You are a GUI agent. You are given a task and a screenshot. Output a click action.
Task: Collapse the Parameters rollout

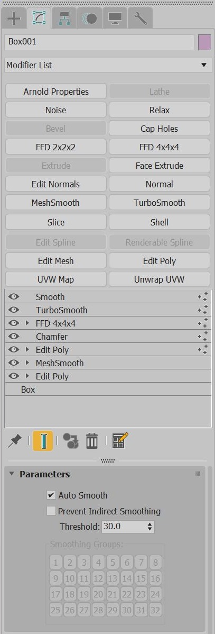(11, 474)
